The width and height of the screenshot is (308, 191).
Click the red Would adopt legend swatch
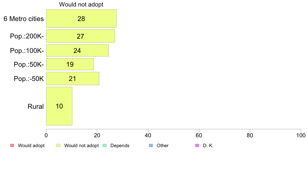pyautogui.click(x=12, y=145)
